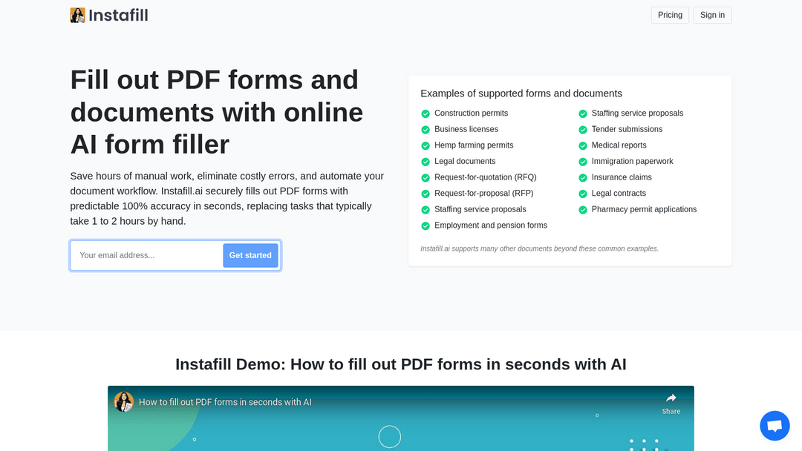Image resolution: width=802 pixels, height=451 pixels.
Task: Click checkmark beside Medical reports
Action: 583,145
